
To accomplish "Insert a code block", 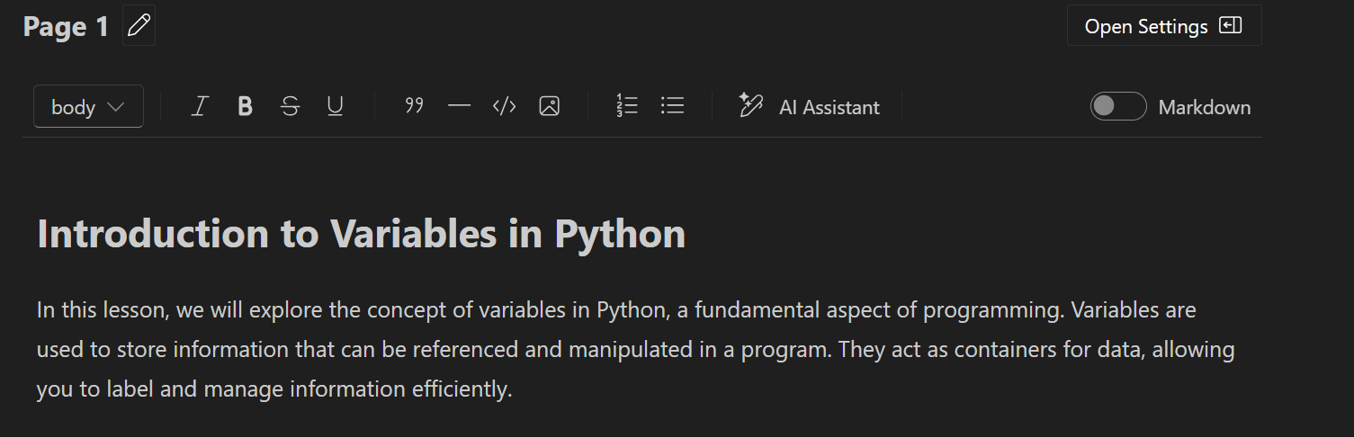I will pos(504,106).
